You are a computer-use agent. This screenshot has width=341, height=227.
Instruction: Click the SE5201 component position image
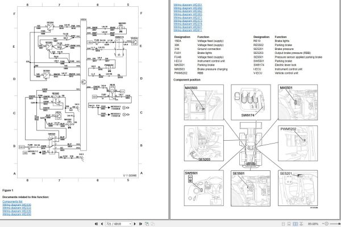coord(298,188)
